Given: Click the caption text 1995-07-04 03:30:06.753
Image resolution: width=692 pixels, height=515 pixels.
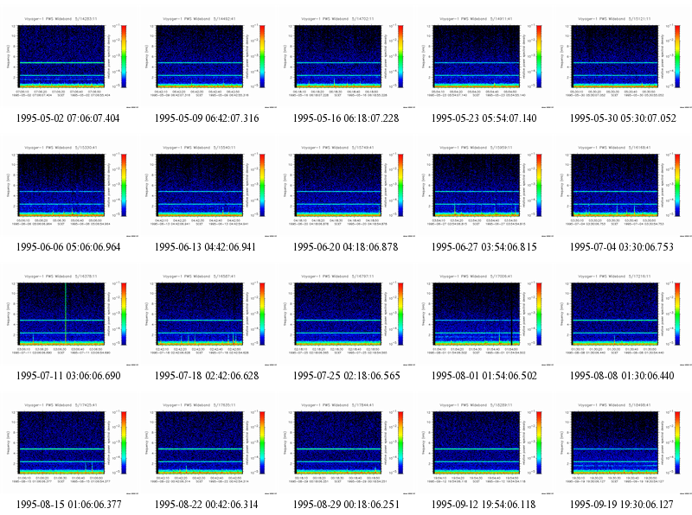Looking at the screenshot, I should point(622,247).
